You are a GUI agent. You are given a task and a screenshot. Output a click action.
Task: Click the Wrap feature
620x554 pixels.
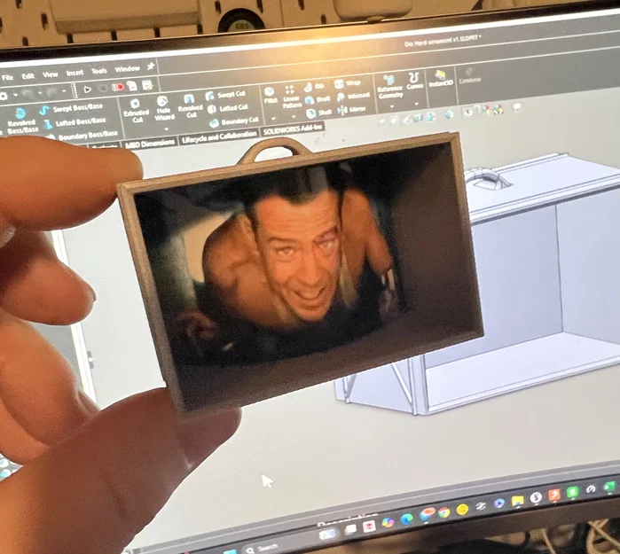click(x=347, y=83)
